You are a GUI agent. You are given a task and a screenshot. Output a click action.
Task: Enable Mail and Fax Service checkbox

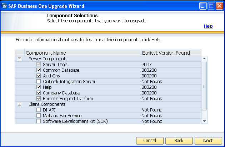pos(39,116)
